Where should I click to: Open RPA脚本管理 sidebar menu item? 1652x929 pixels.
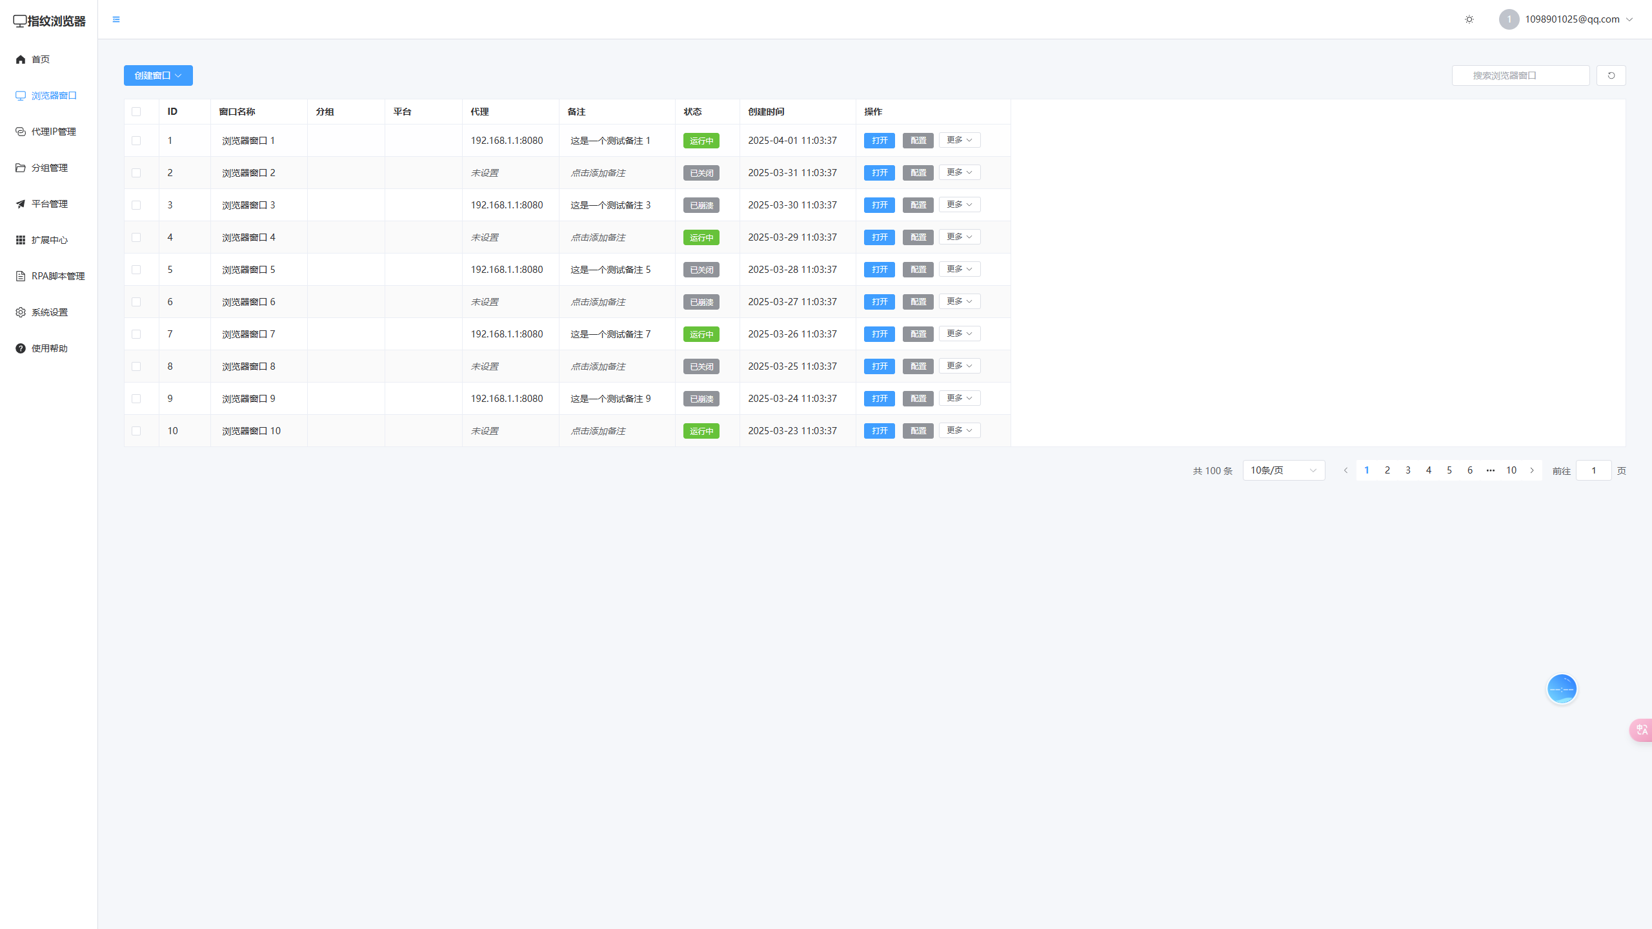[x=57, y=276]
